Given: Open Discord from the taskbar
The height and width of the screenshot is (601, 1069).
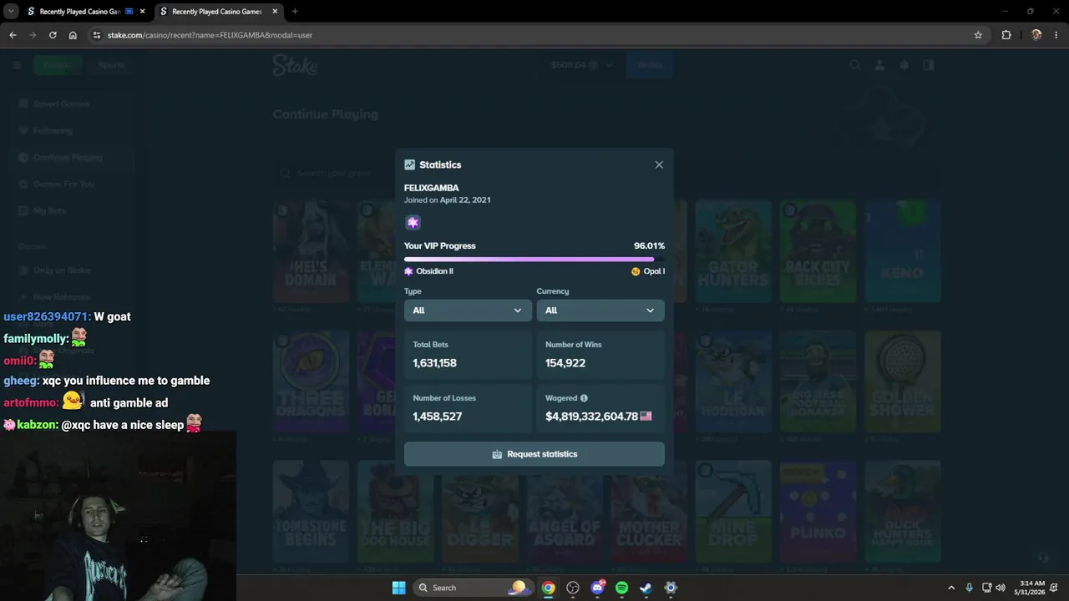Looking at the screenshot, I should tap(597, 588).
